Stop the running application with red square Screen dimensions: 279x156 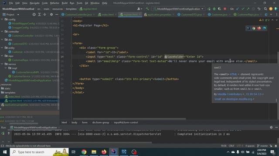(225, 9)
